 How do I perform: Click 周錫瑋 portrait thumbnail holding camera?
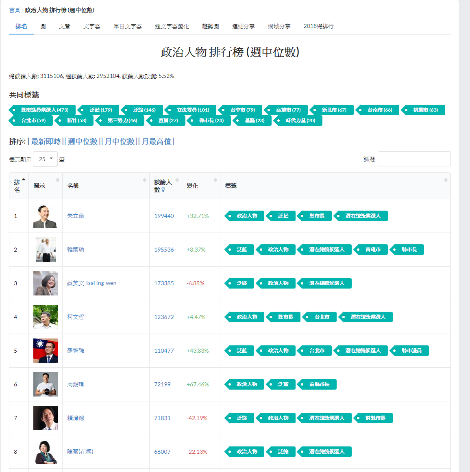tap(45, 384)
